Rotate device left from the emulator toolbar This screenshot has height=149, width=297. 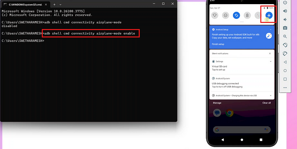[x=285, y=45]
